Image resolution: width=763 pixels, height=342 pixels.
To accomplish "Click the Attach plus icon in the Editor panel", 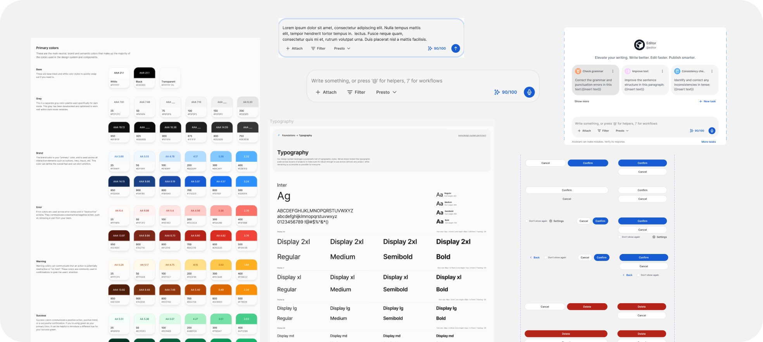I will [579, 131].
